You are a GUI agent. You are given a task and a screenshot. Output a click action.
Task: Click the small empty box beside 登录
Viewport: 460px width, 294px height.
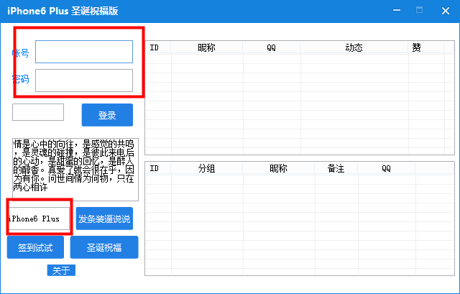pyautogui.click(x=38, y=112)
